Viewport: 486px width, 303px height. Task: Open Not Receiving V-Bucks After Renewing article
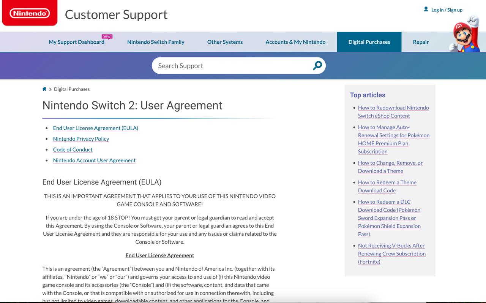pos(392,254)
